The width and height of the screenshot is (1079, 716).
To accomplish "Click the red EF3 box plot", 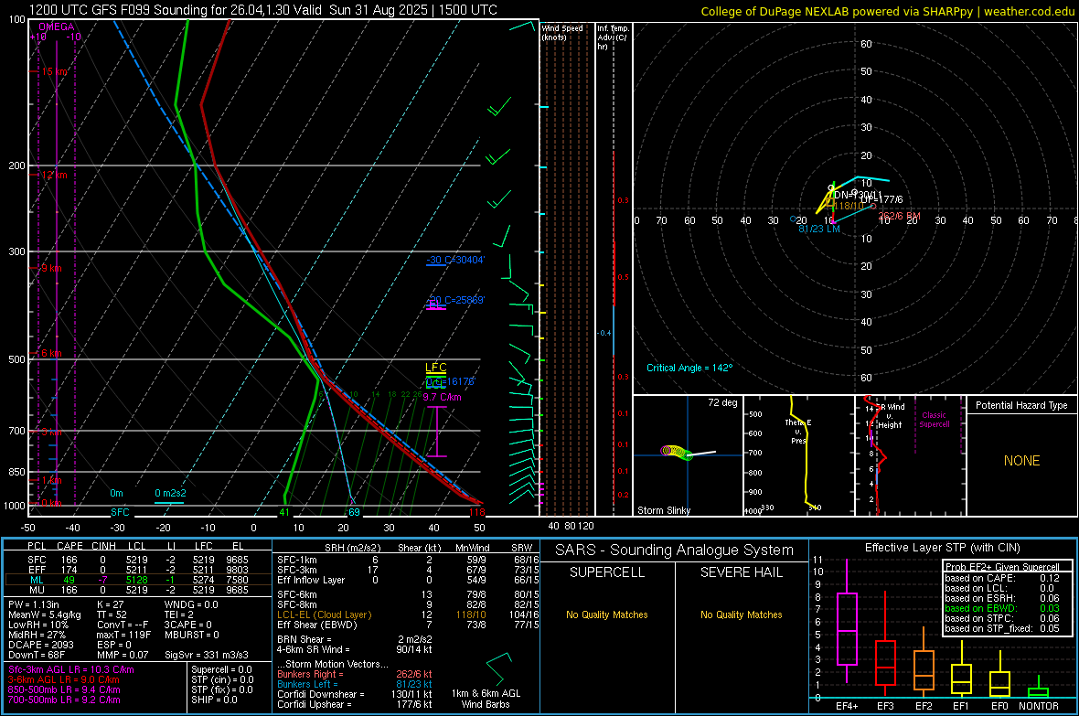I will [x=885, y=642].
